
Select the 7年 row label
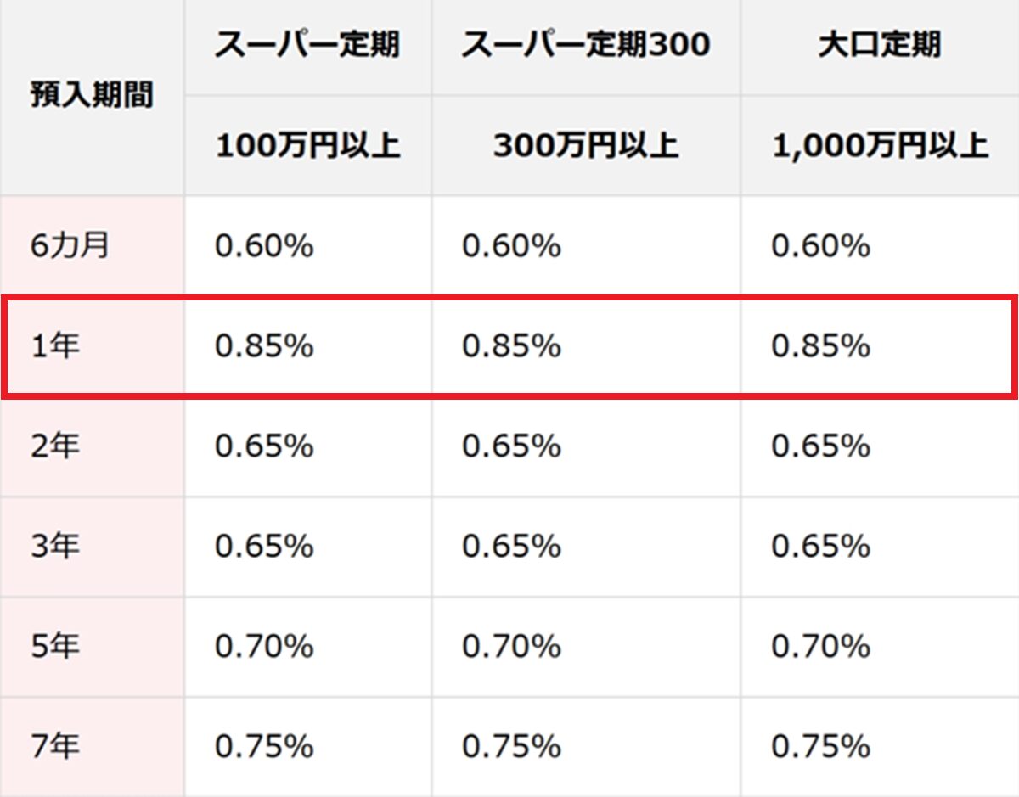point(54,746)
